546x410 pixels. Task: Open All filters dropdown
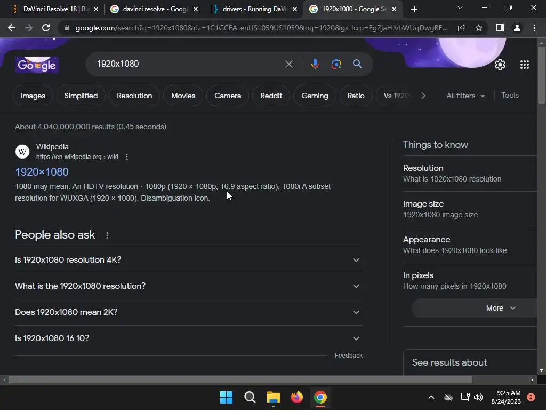tap(465, 96)
